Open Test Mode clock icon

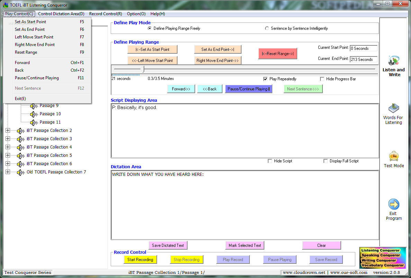[x=393, y=156]
